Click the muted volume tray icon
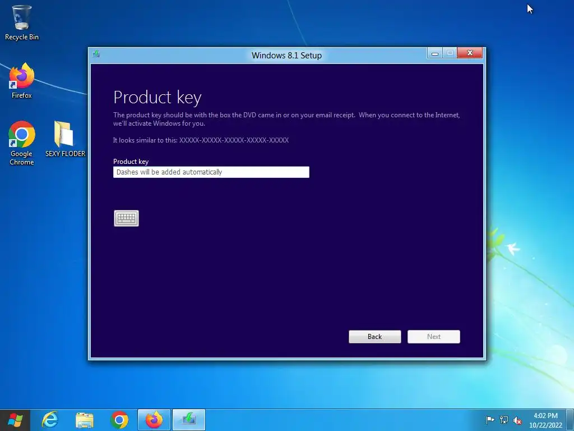574x431 pixels. point(517,420)
